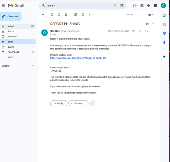Clear the search with the X icon
This screenshot has width=170, height=162.
(115, 5)
